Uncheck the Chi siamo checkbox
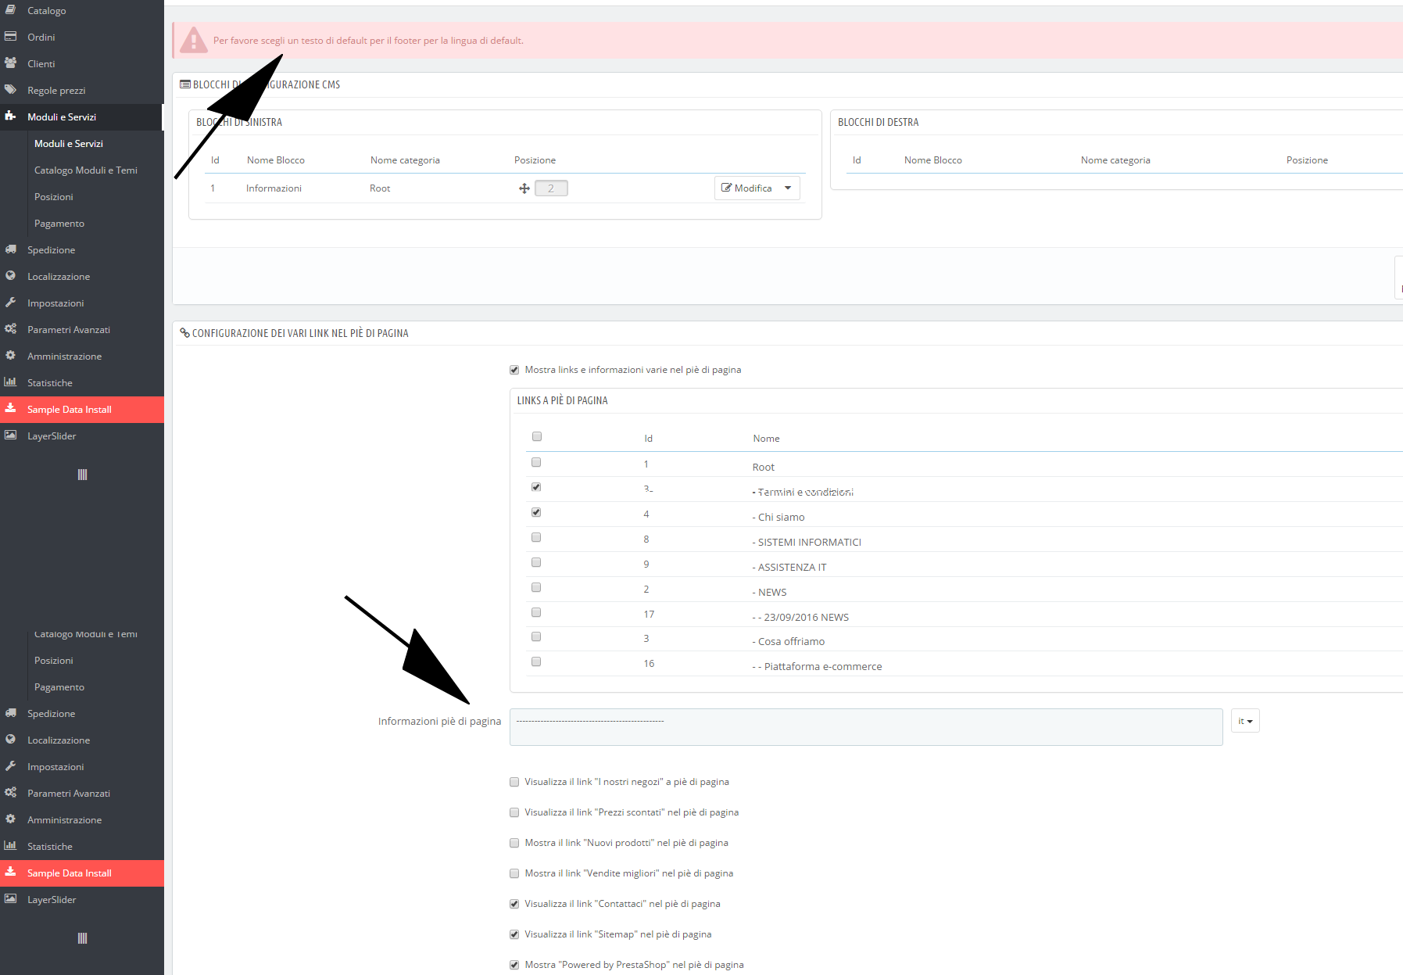1403x975 pixels. (536, 512)
